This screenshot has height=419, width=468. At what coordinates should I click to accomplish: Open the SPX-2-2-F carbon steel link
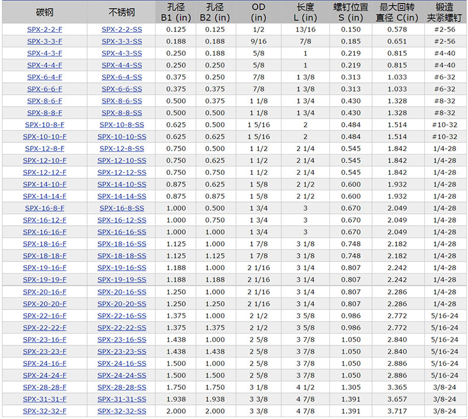[x=44, y=29]
